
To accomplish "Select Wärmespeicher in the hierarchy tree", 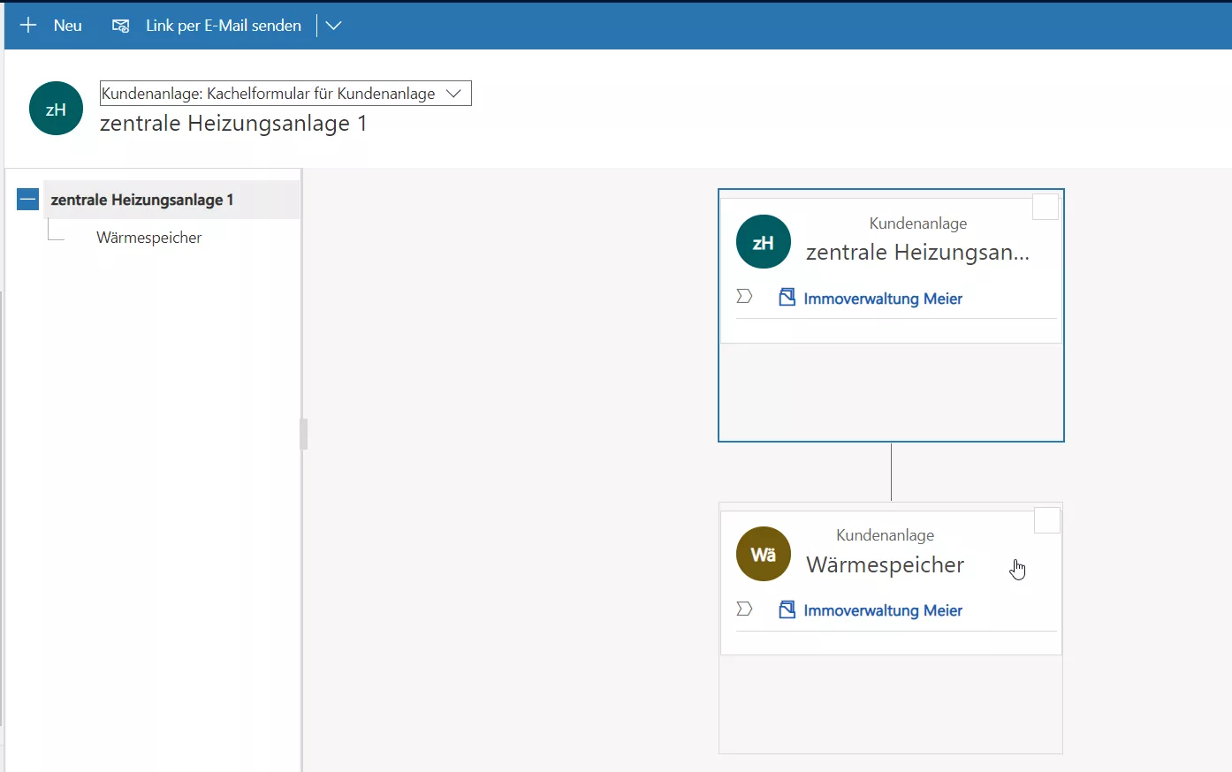I will pyautogui.click(x=148, y=238).
